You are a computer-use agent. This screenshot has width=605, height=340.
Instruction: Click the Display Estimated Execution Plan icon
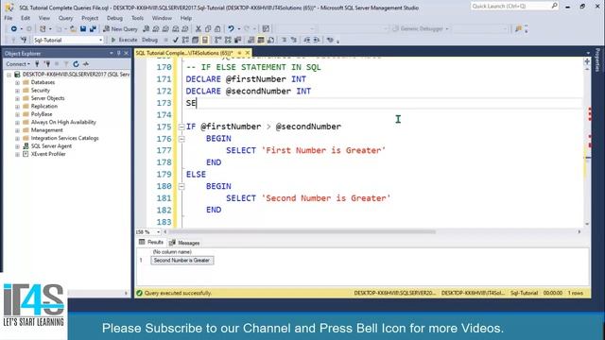tap(185, 40)
